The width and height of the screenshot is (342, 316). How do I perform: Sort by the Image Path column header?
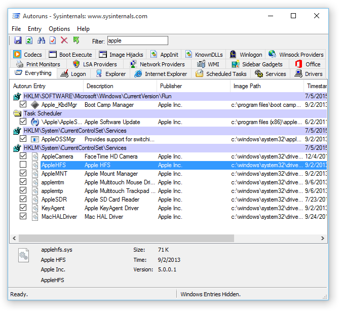pyautogui.click(x=267, y=86)
